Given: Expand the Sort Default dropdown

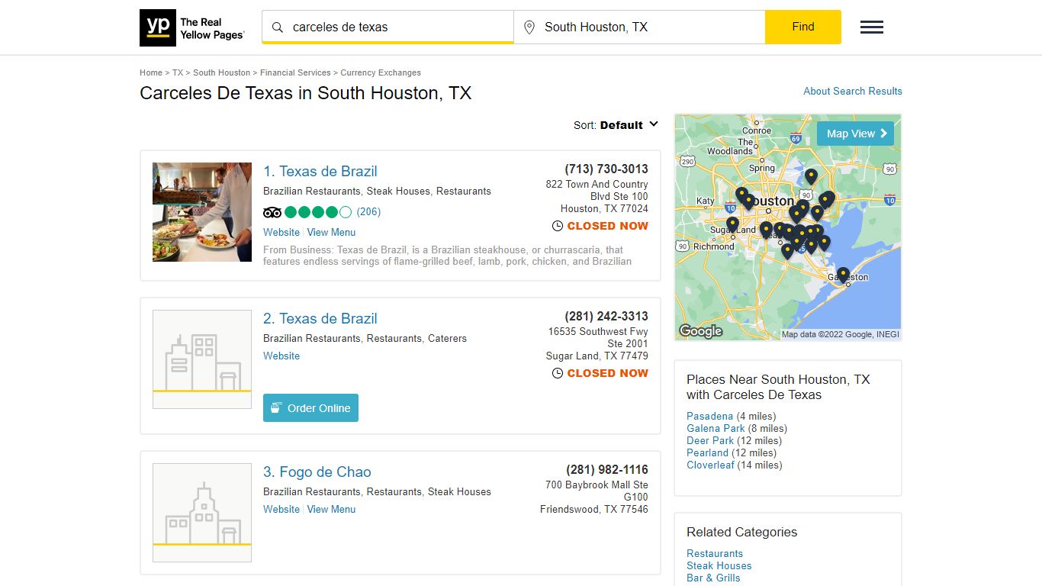Looking at the screenshot, I should tap(616, 125).
